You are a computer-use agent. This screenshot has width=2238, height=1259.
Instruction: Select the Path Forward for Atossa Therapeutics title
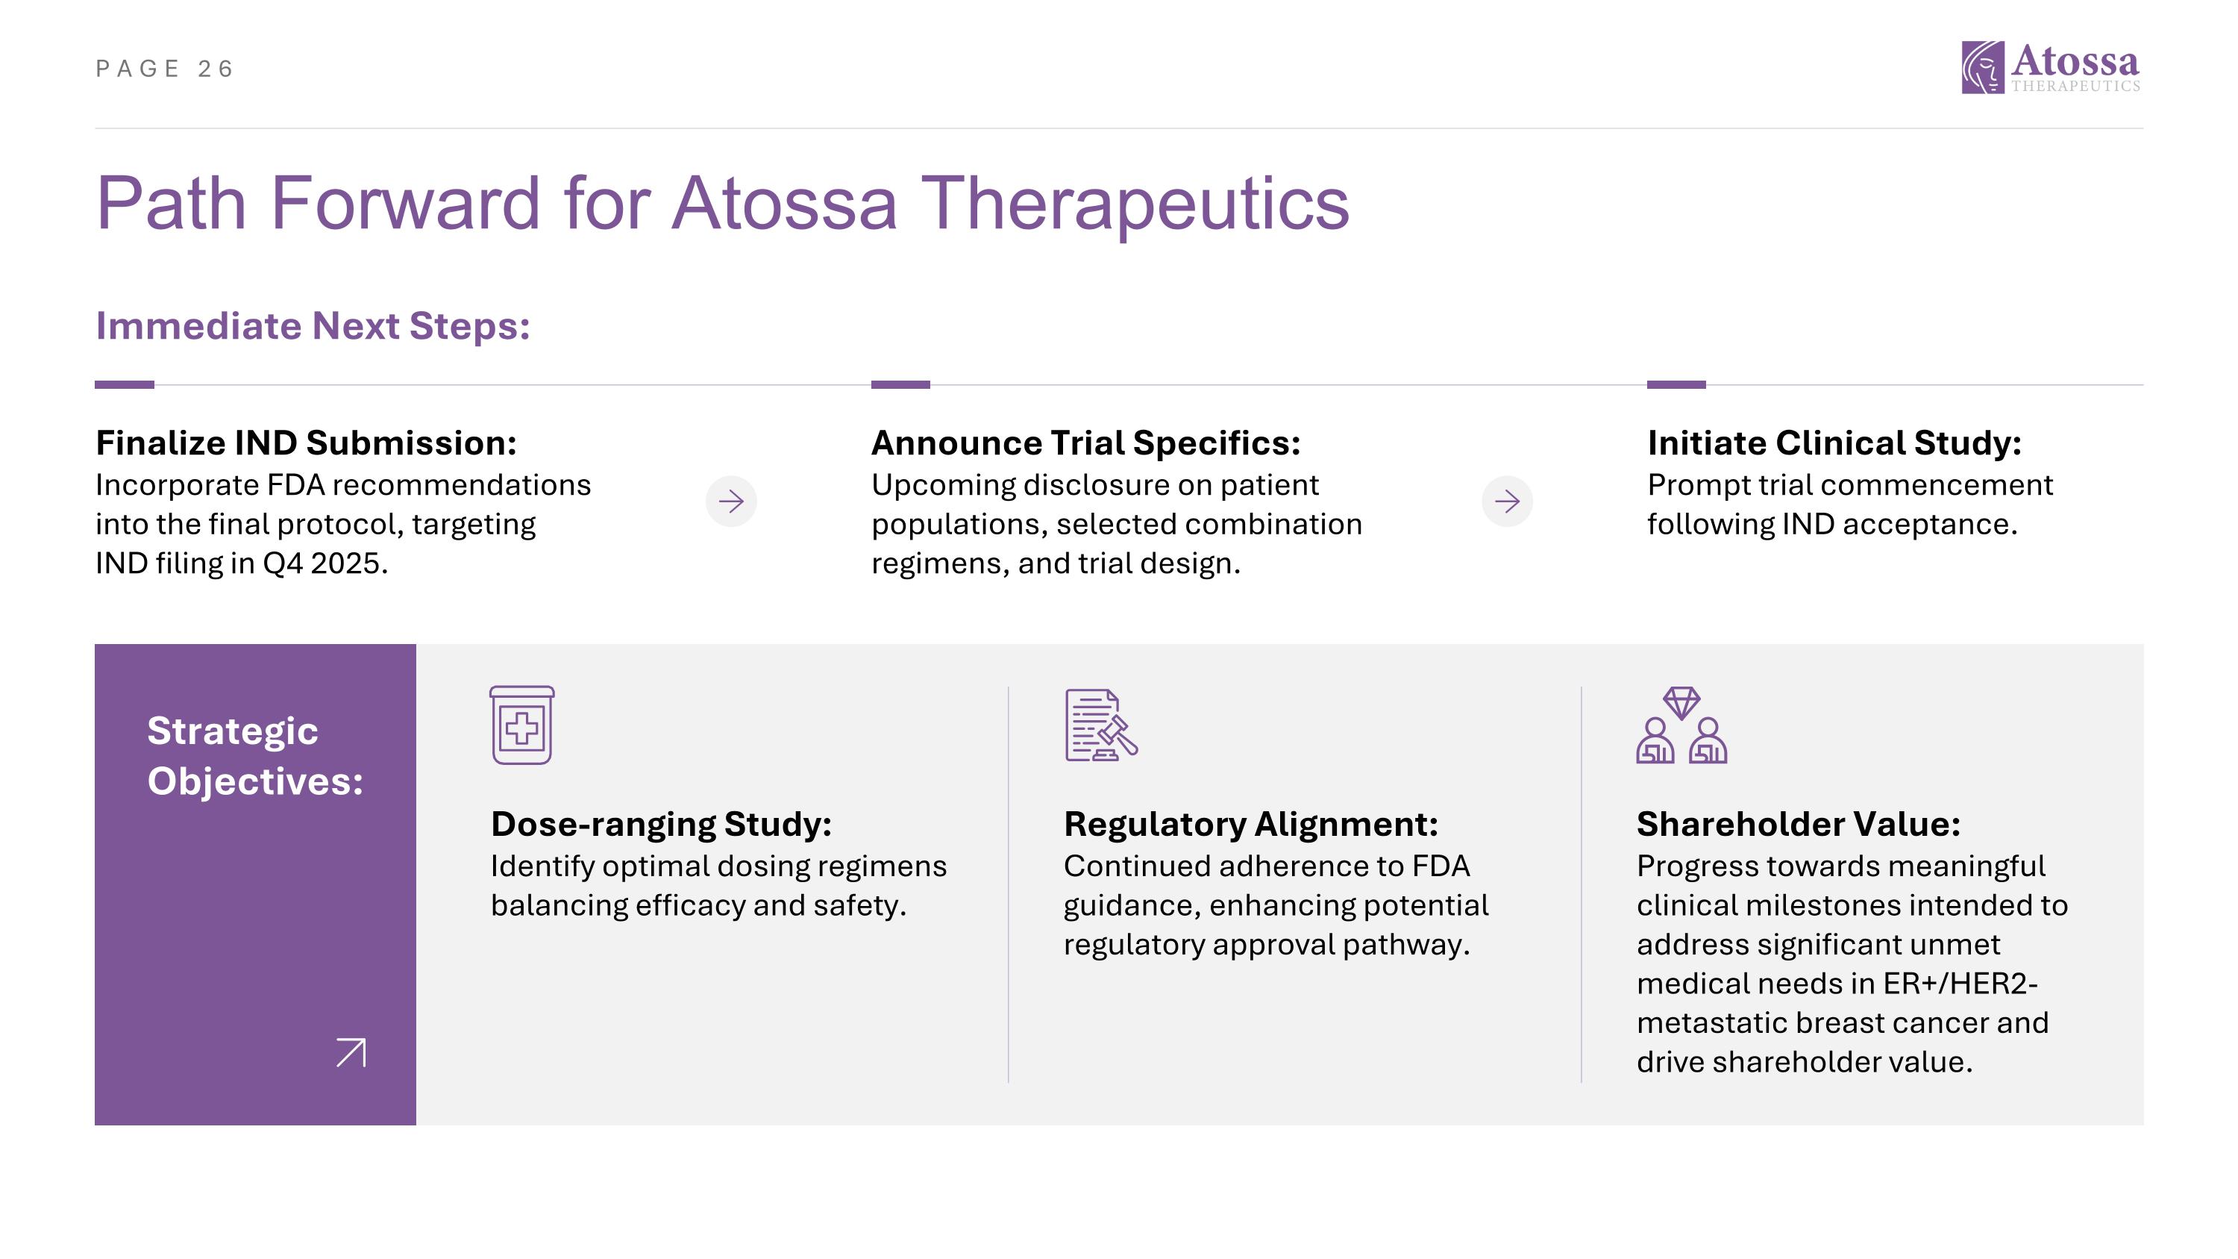point(722,203)
